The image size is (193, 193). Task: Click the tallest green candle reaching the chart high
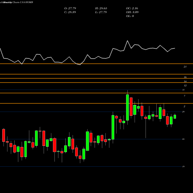127,107
